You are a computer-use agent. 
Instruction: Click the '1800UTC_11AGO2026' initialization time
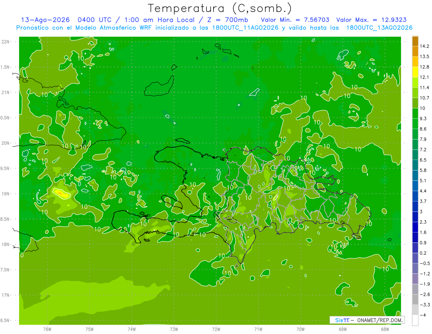[x=245, y=28]
